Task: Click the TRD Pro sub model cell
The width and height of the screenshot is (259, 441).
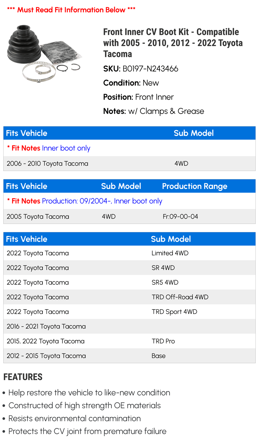Action: (x=163, y=341)
